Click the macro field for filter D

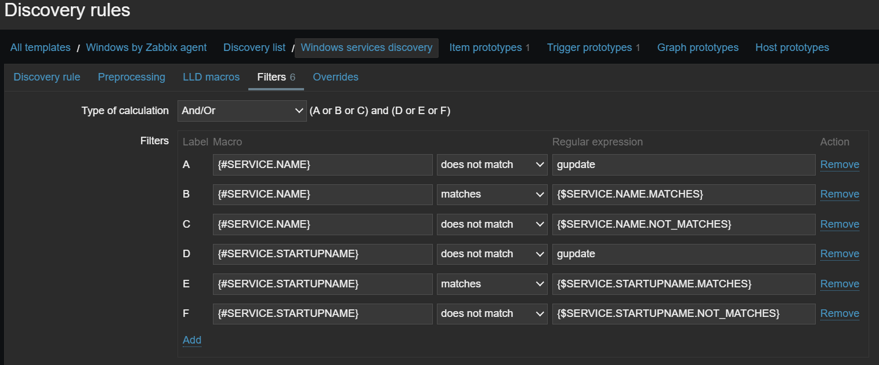point(323,254)
